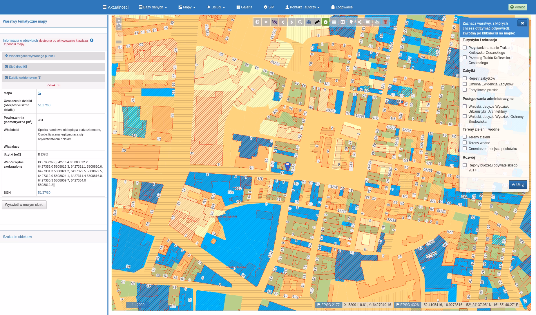Click the map zoom slider handle
This screenshot has height=315, width=536.
[119, 42]
